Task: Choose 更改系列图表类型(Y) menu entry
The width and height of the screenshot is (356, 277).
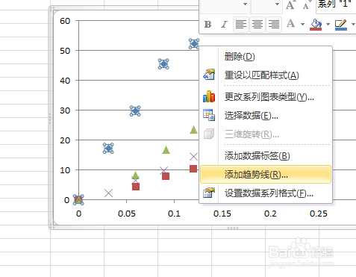Action: [x=266, y=97]
